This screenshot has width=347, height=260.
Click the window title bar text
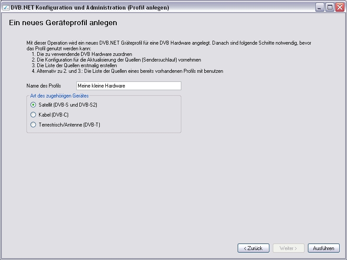click(x=90, y=7)
